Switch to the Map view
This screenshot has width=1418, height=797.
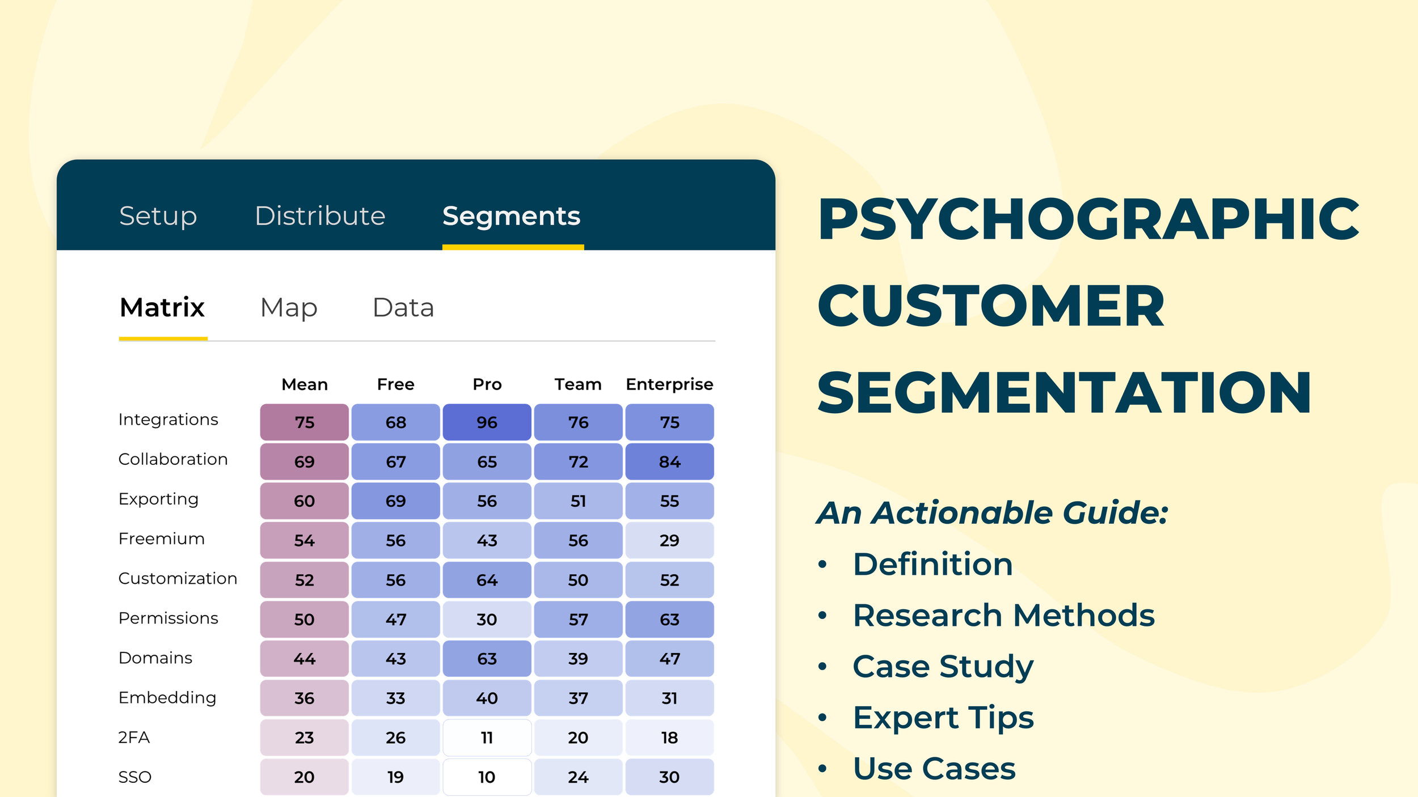289,308
